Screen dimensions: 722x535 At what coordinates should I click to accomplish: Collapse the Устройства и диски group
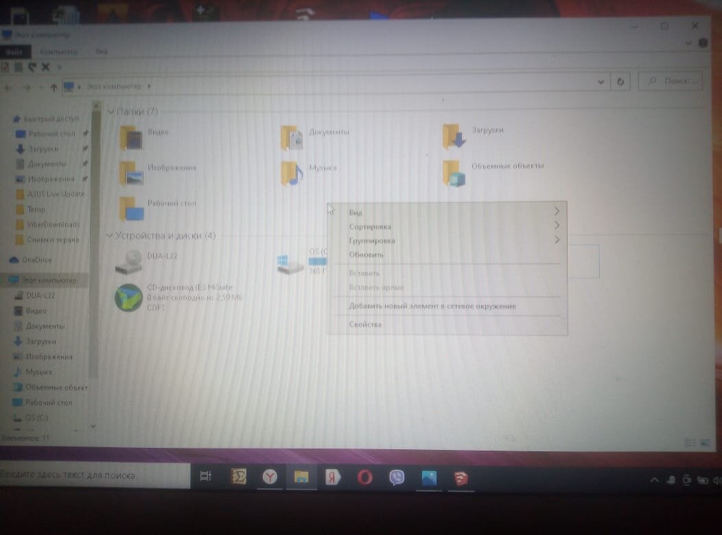(110, 235)
